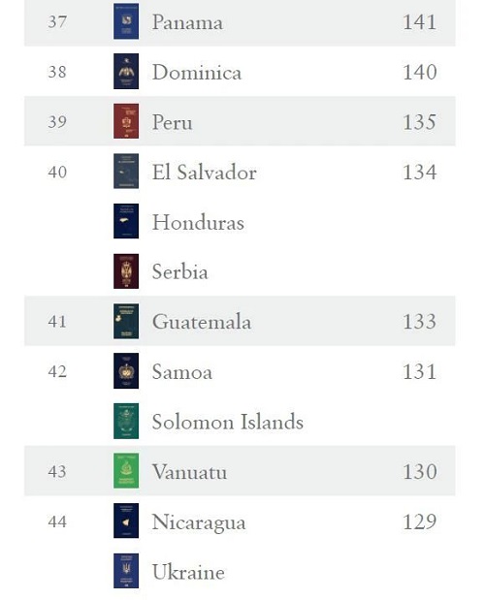
Task: Click the Dominica country name
Action: pos(197,72)
